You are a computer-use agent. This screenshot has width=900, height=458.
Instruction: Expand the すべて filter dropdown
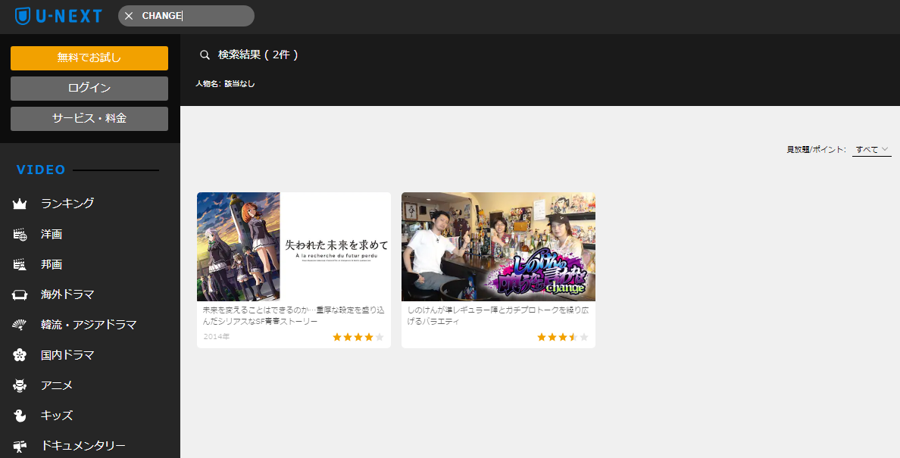(871, 150)
